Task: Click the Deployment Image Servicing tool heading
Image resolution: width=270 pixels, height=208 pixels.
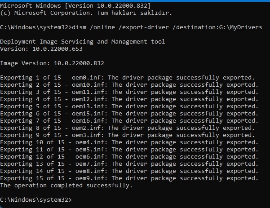Action: [83, 42]
